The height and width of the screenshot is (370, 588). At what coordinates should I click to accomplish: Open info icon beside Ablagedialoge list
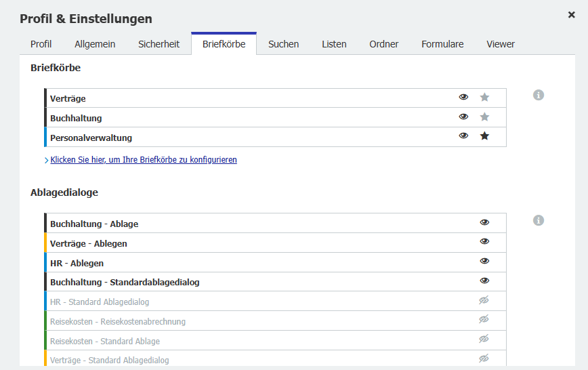pyautogui.click(x=539, y=221)
